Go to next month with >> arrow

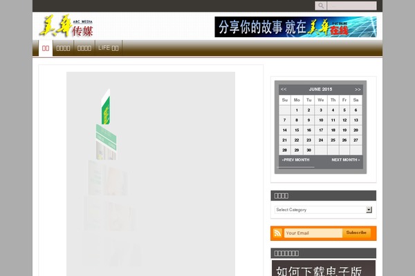[x=358, y=89]
